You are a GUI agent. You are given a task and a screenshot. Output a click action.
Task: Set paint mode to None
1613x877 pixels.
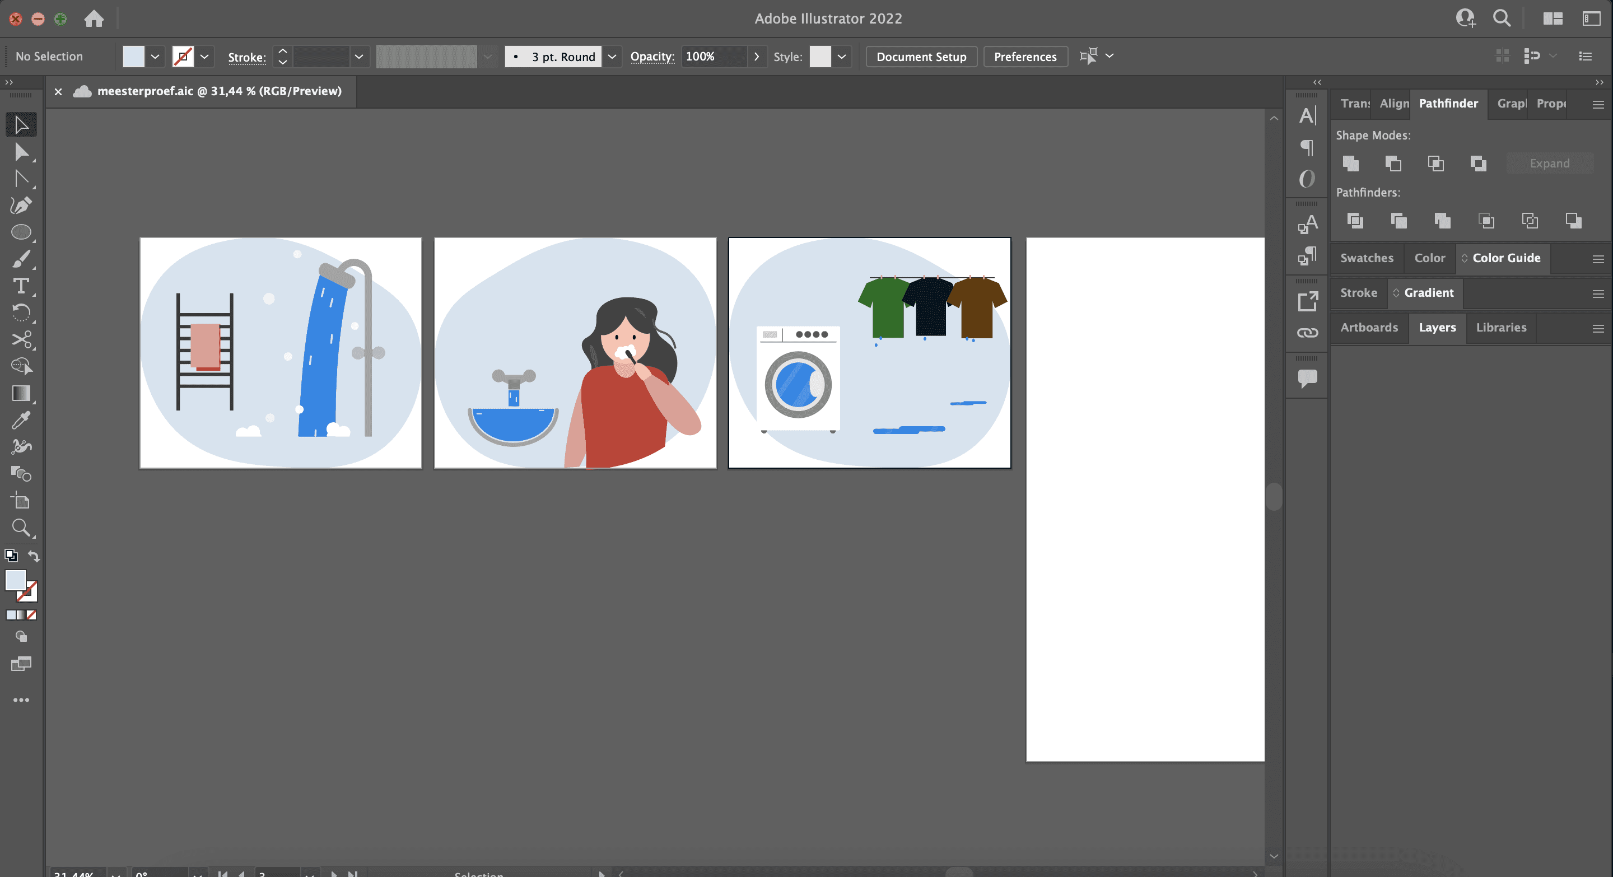31,615
